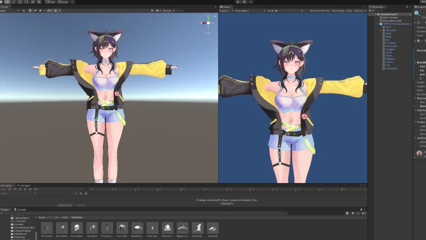Select the Body.baked mesh thumbnail
Image resolution: width=426 pixels, height=240 pixels.
pos(76,229)
